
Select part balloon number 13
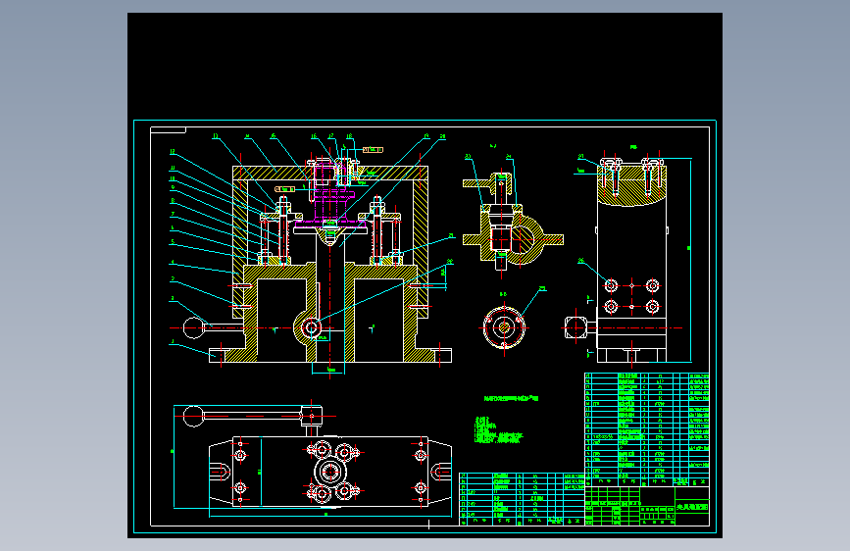click(x=216, y=136)
